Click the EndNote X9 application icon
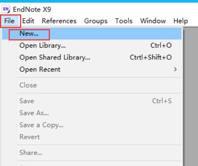The height and width of the screenshot is (166, 198). [6, 9]
